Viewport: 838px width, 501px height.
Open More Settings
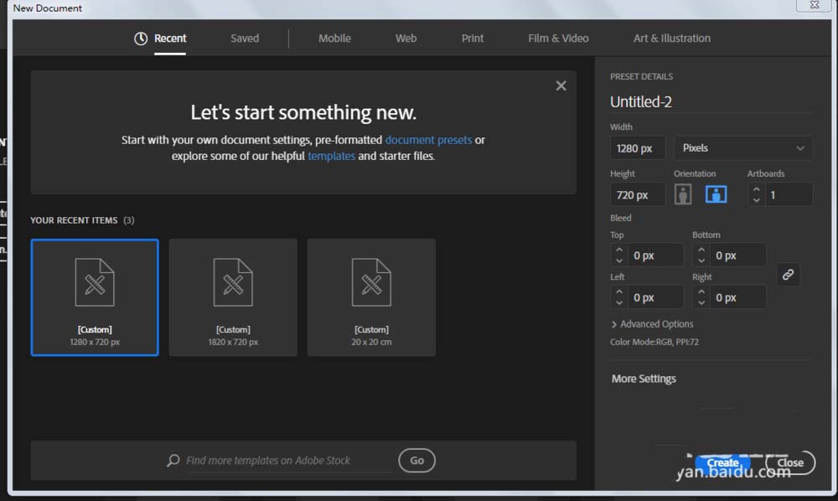tap(644, 379)
